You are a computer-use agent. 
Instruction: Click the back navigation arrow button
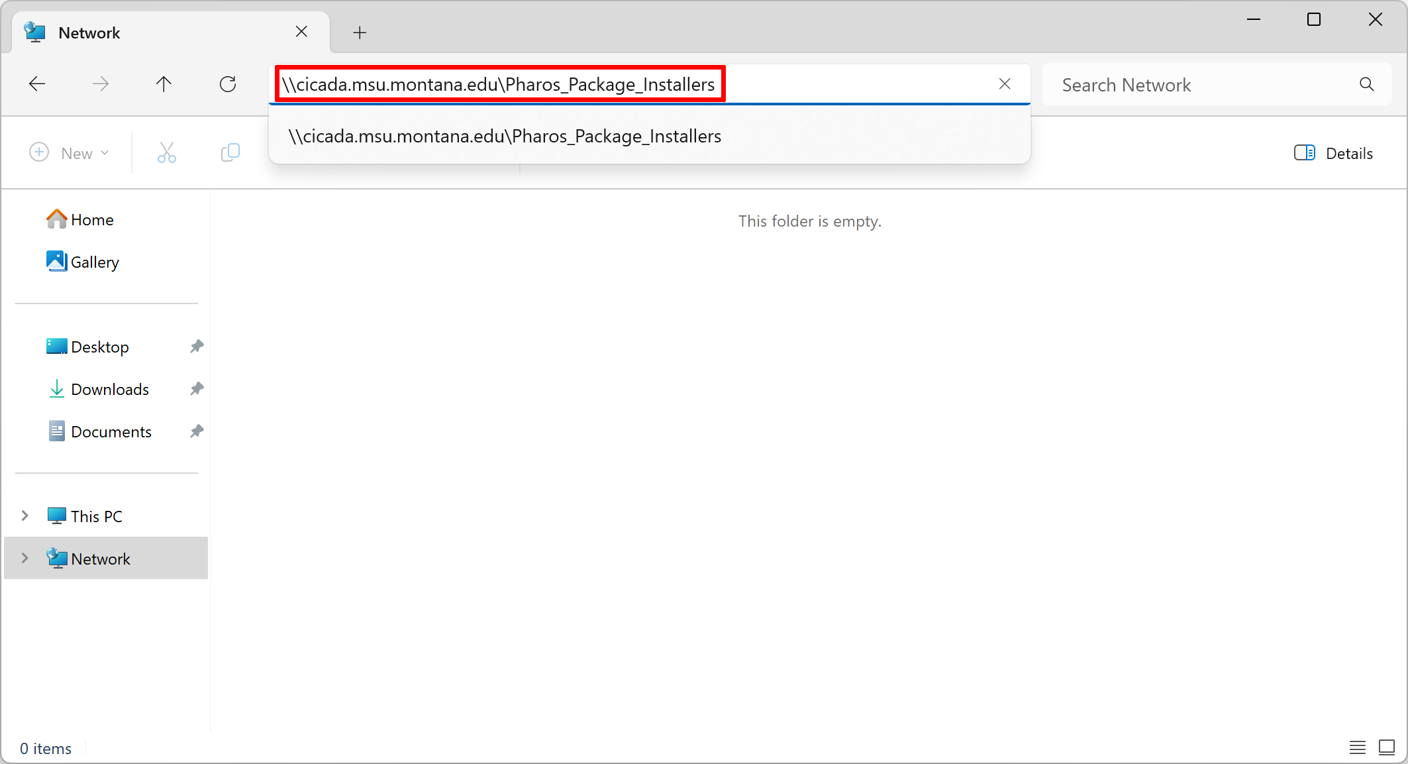pyautogui.click(x=36, y=85)
